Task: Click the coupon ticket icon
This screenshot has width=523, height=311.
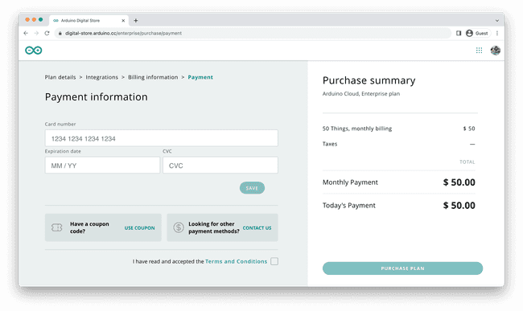Action: 56,227
